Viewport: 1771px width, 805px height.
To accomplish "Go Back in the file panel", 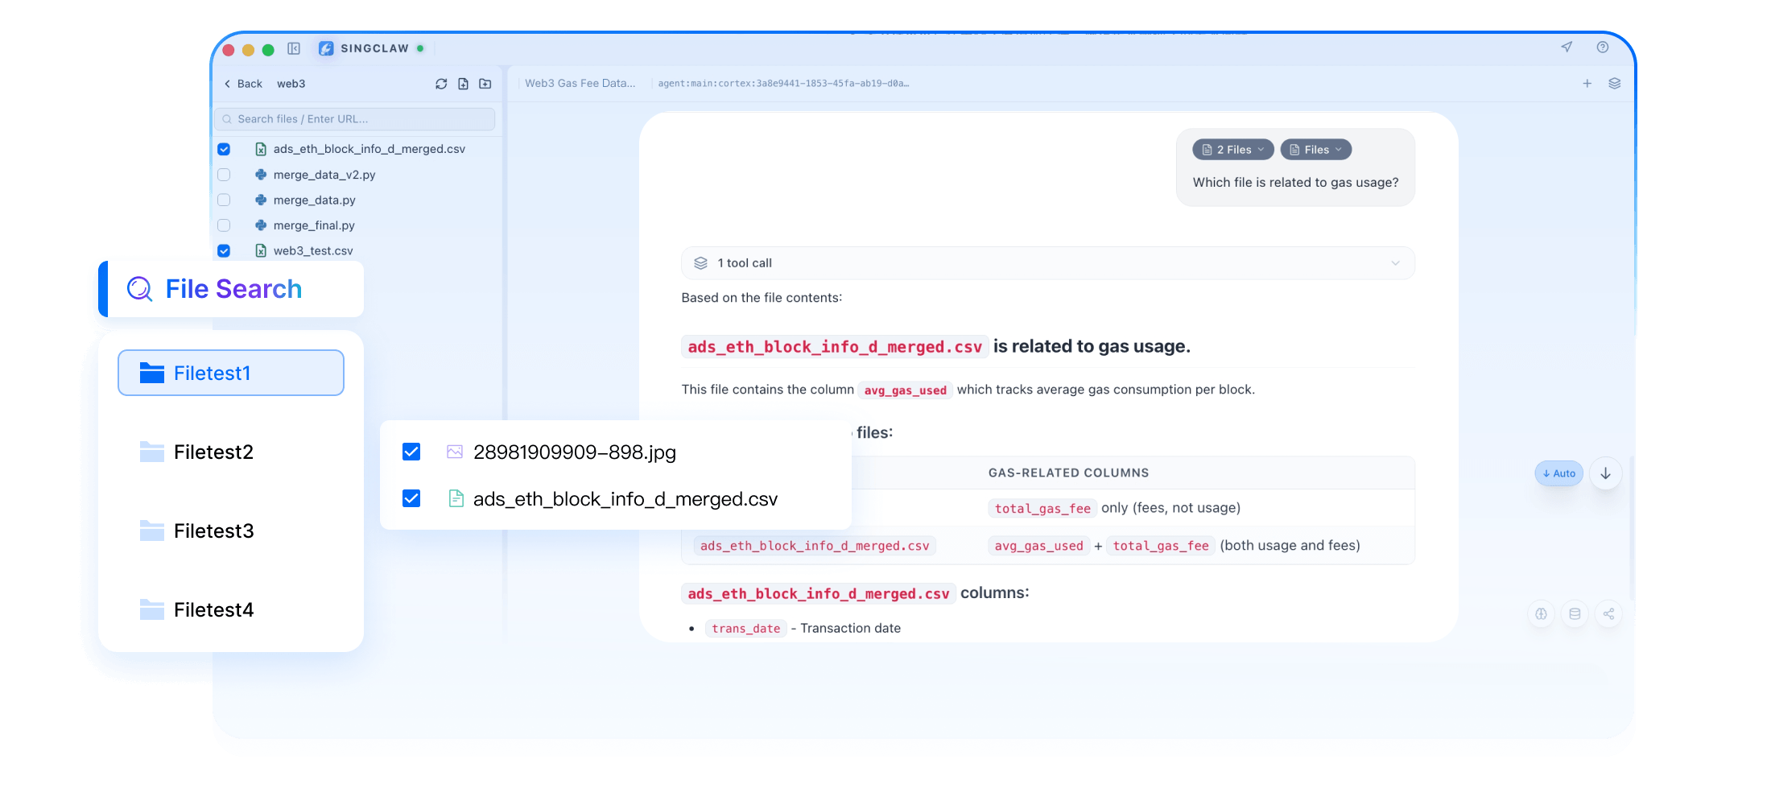I will coord(243,84).
